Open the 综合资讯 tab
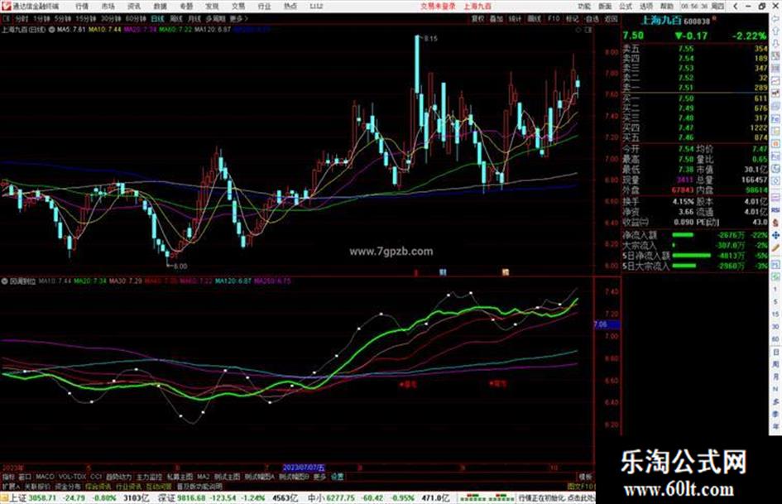 click(x=98, y=487)
